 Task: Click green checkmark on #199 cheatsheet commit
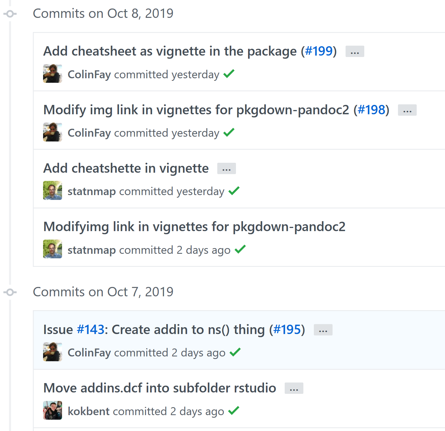229,74
